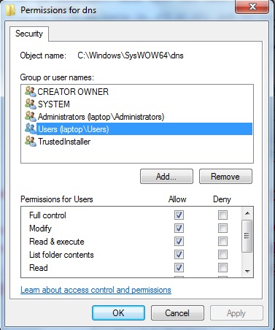Toggle Deny checkbox for Full control
The height and width of the screenshot is (330, 275).
click(222, 215)
